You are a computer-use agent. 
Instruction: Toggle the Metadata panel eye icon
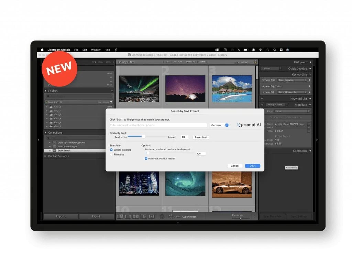click(x=262, y=105)
